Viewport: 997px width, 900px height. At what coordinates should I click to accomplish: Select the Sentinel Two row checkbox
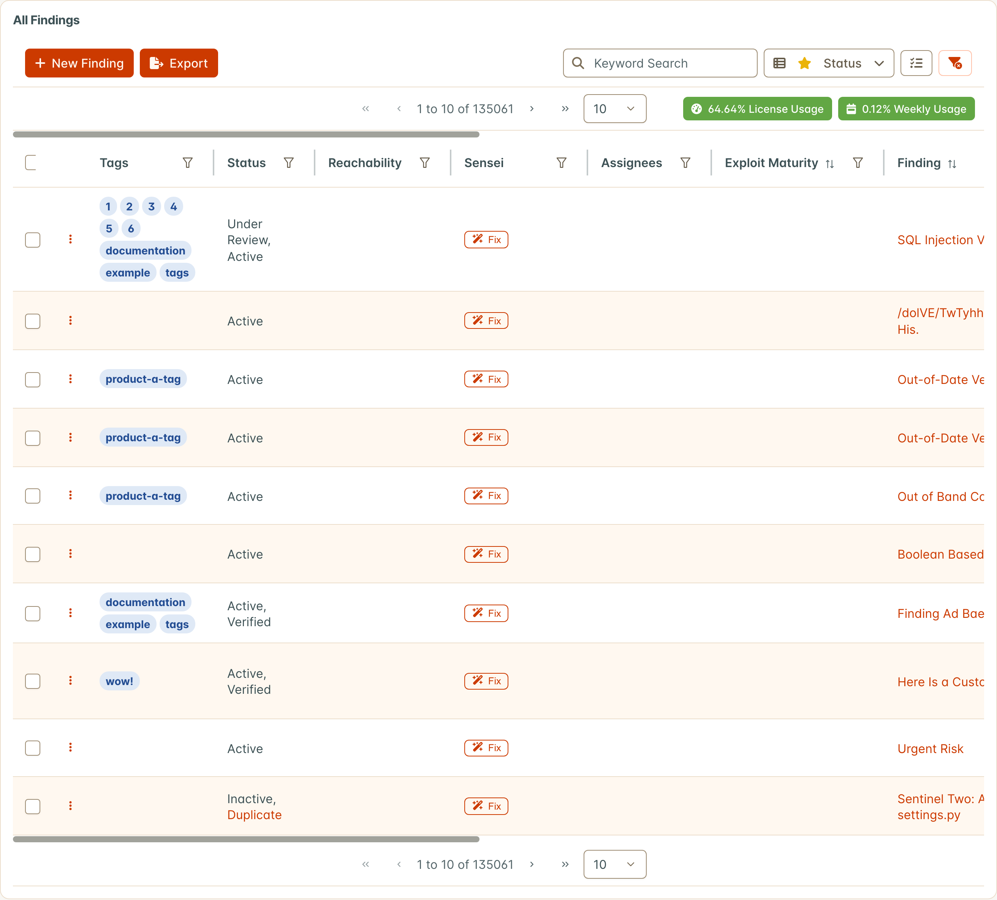[33, 806]
